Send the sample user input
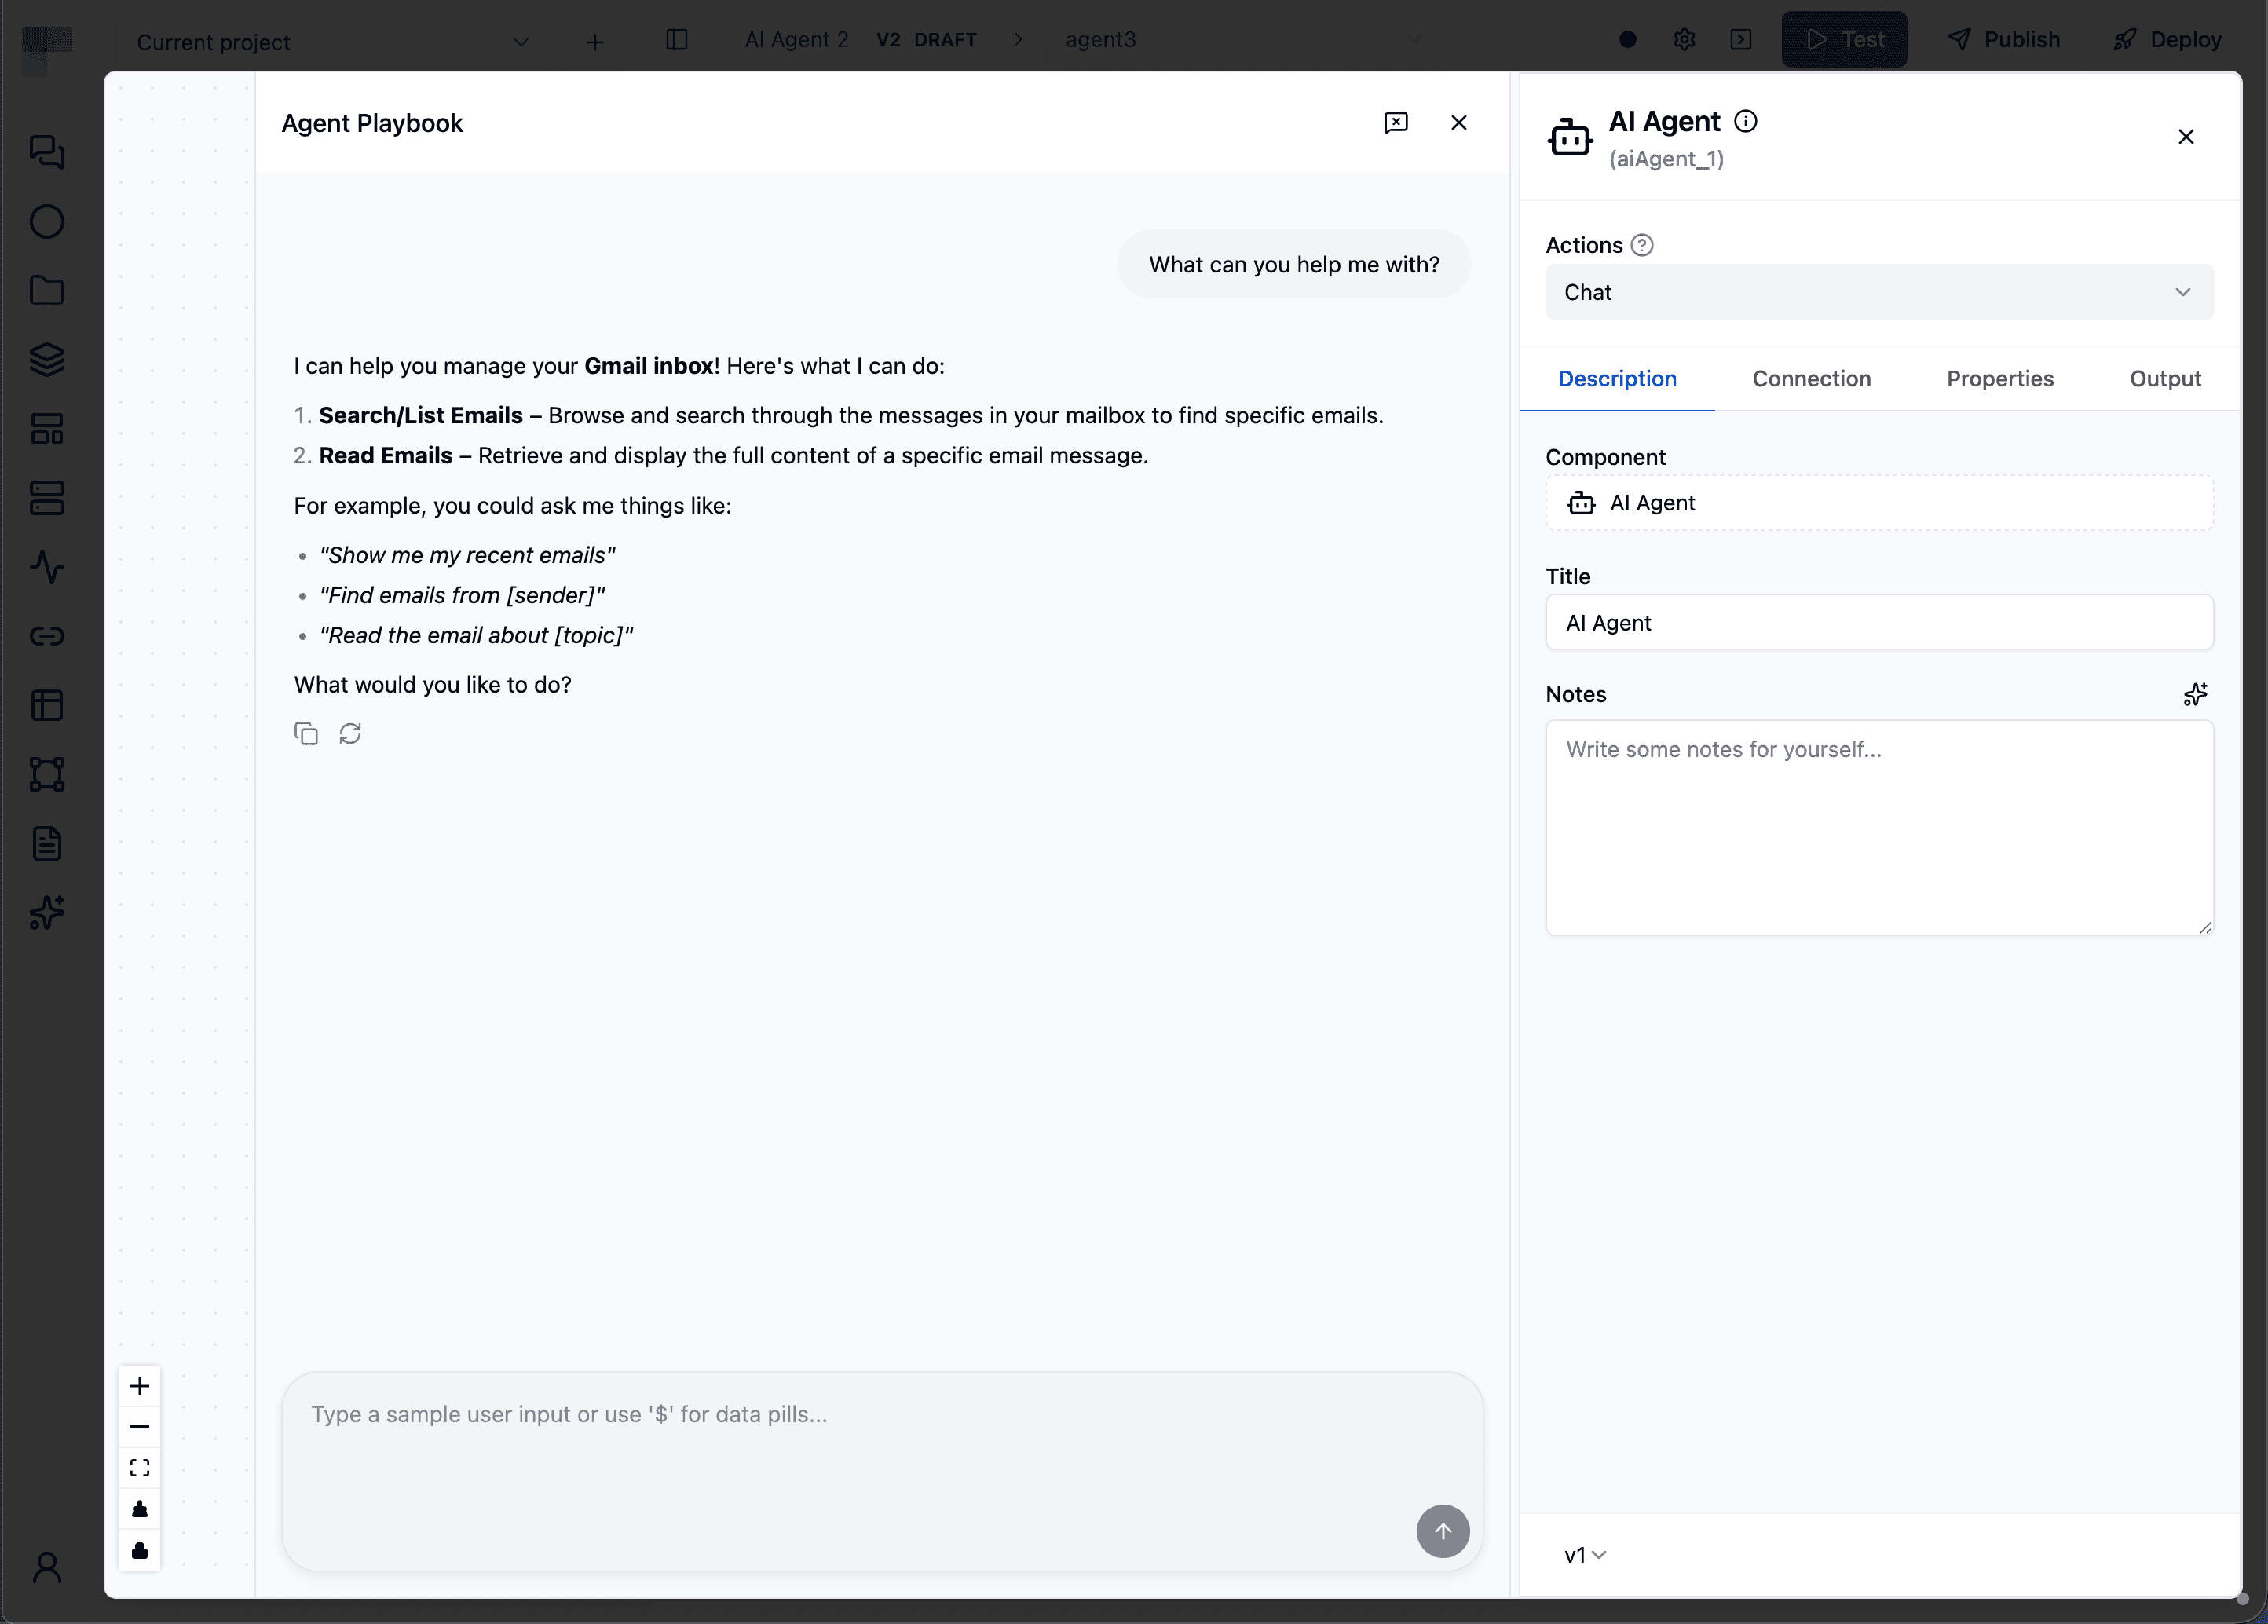The width and height of the screenshot is (2268, 1624). [x=1443, y=1531]
